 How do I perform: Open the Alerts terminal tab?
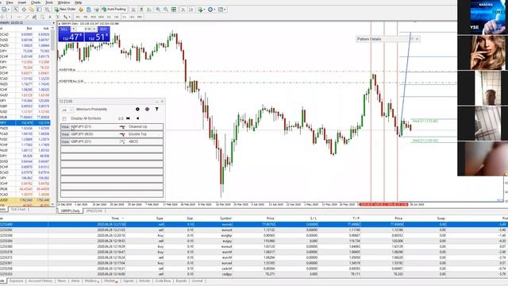coord(75,280)
